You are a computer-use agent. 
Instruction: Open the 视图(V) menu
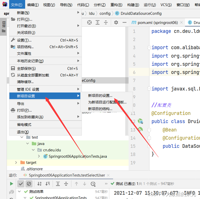(49, 5)
